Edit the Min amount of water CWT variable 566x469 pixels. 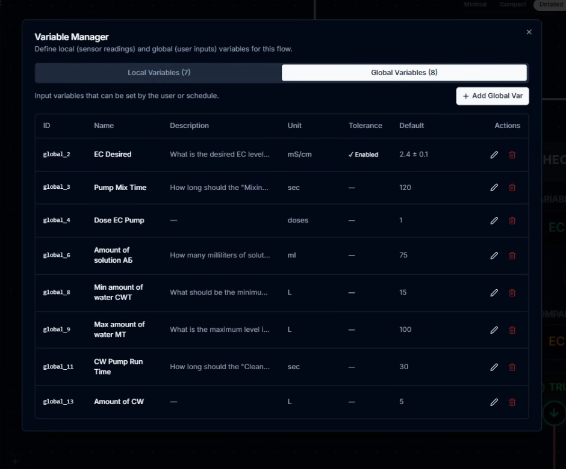coord(494,293)
